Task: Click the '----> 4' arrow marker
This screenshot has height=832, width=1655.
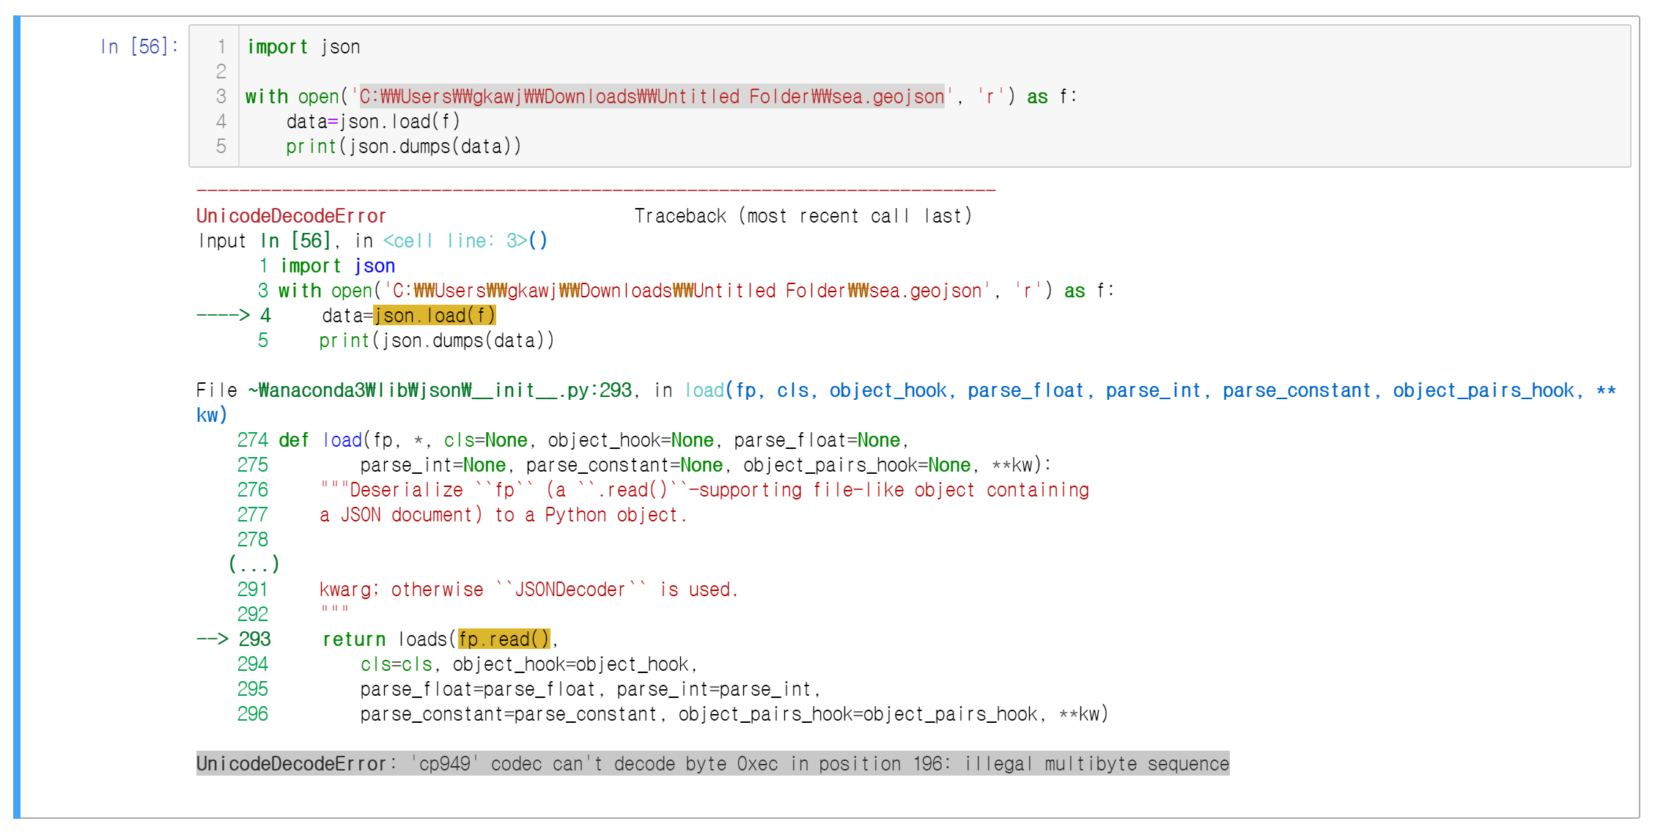Action: point(234,316)
